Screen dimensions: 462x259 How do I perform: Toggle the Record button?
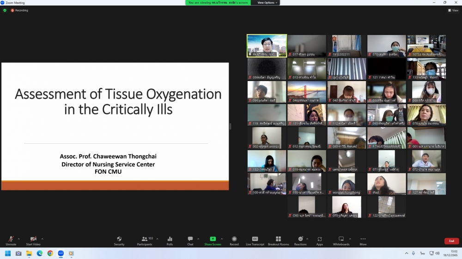[x=234, y=240]
